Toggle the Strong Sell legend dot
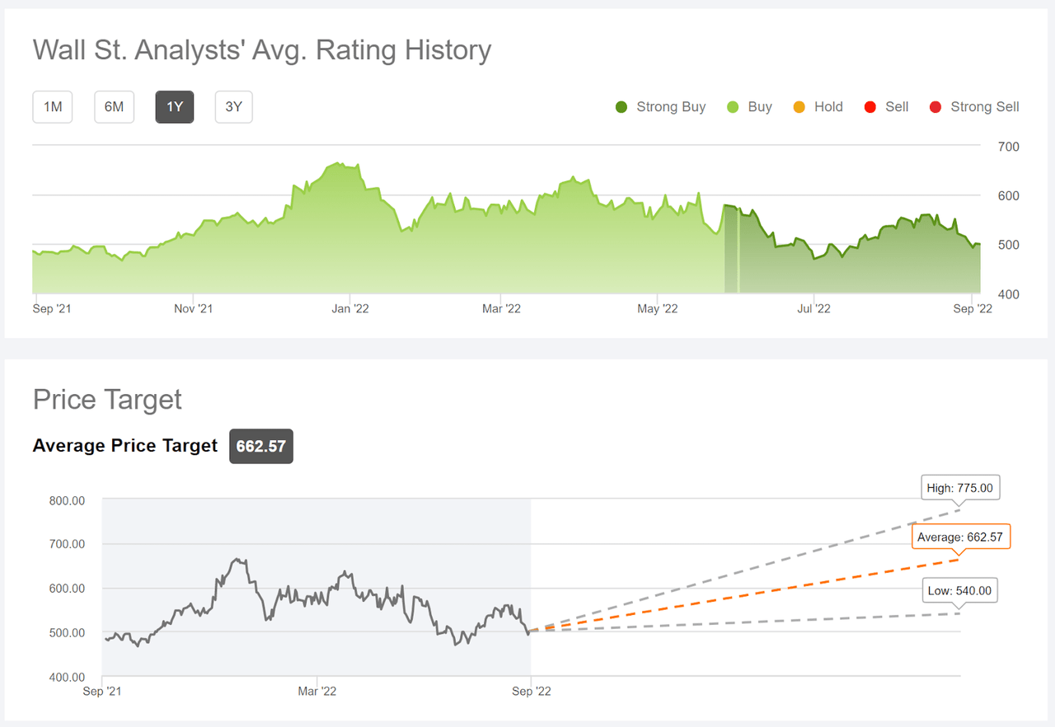The height and width of the screenshot is (727, 1055). [x=935, y=107]
